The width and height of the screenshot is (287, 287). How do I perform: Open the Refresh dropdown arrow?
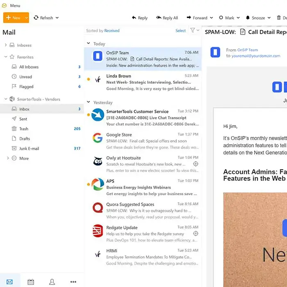57,18
